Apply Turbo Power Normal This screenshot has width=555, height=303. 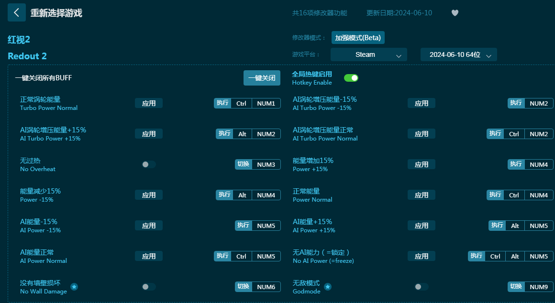tap(149, 103)
